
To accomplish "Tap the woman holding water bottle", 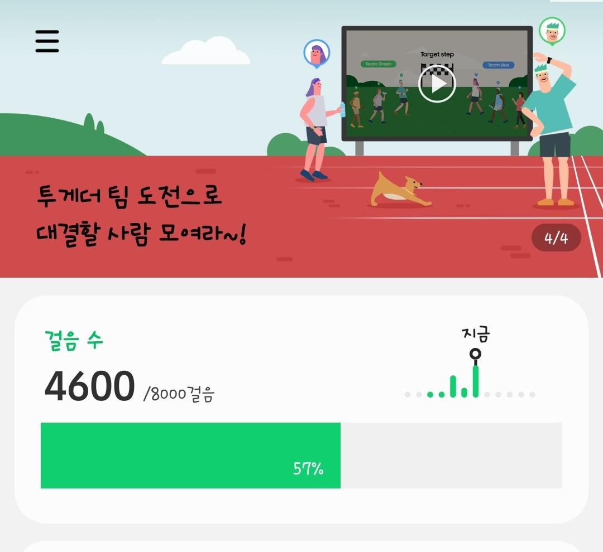I will [318, 129].
